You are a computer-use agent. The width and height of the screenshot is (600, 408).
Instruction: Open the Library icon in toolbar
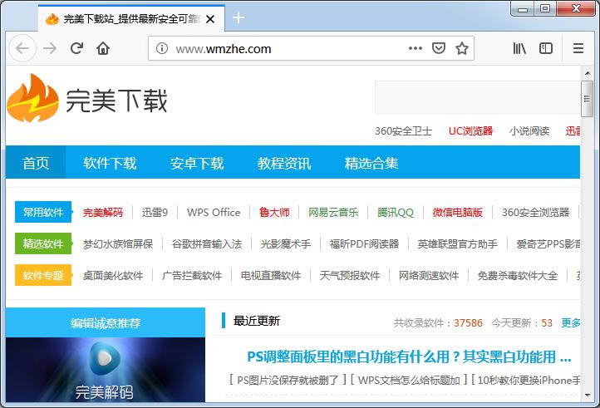tap(519, 48)
